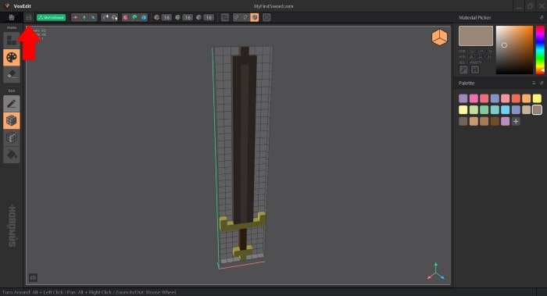Undock the Palette panel icon
Viewport: 547px width, 296px height.
click(x=542, y=83)
